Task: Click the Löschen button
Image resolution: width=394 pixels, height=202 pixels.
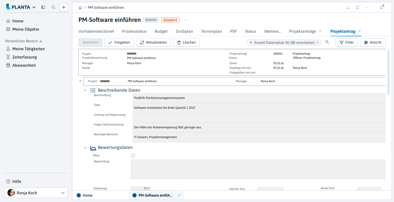Action: pyautogui.click(x=186, y=43)
